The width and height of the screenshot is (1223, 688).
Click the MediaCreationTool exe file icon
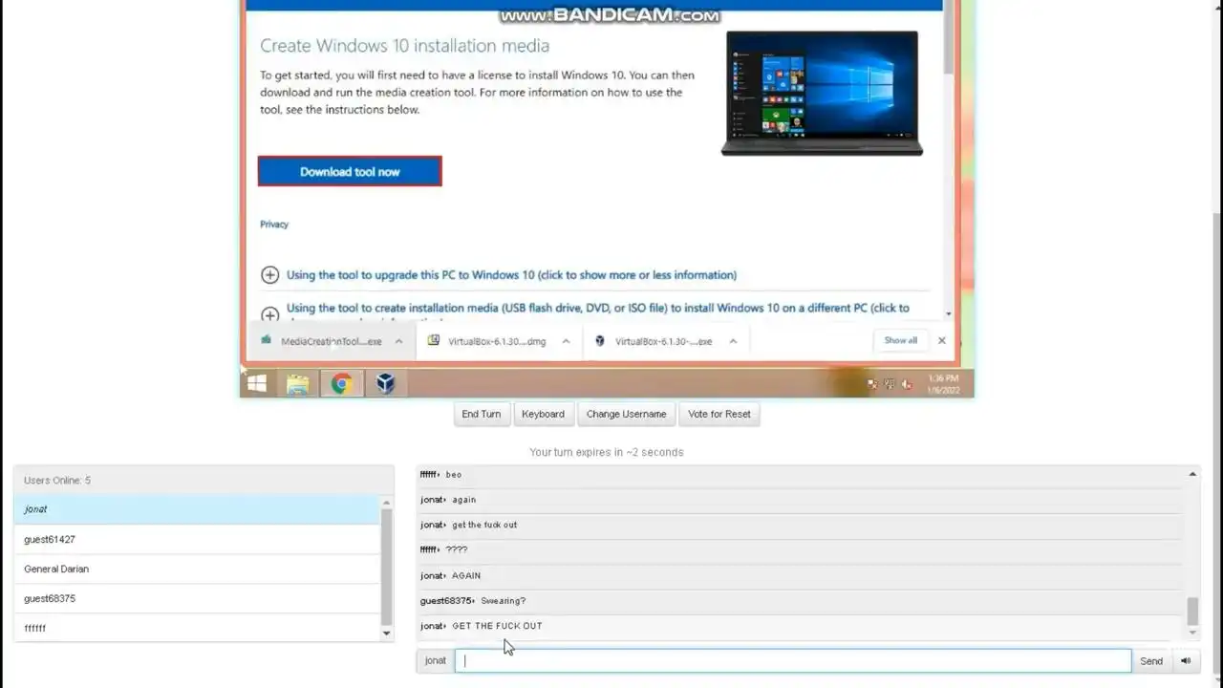266,340
